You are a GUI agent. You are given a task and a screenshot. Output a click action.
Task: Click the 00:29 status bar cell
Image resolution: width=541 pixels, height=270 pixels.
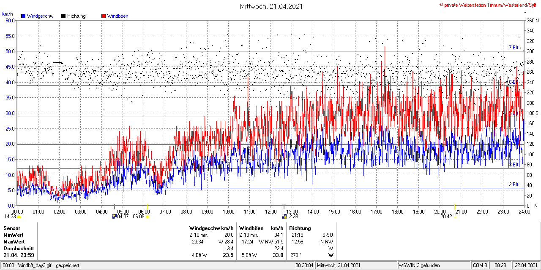(500, 265)
